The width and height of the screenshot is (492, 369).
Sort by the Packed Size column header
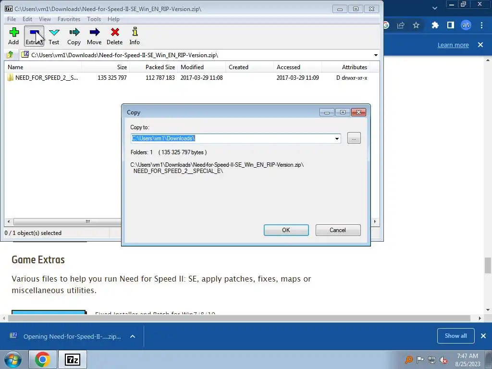point(153,67)
